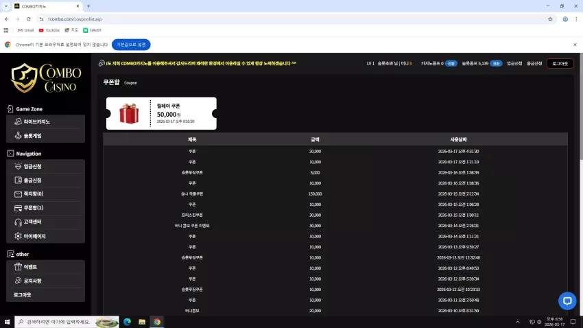Click the site information icon in address bar

(x=41, y=19)
